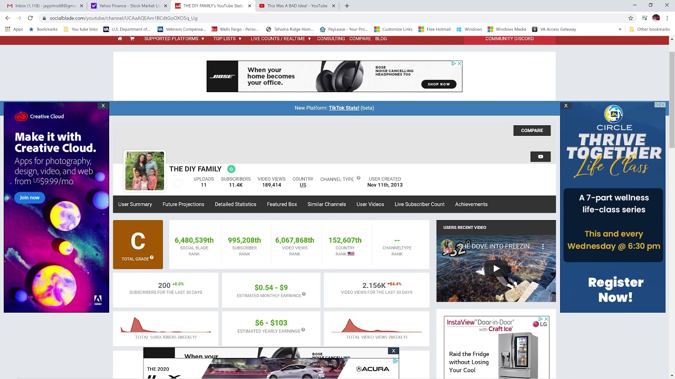Open Compare in the top nav bar
The height and width of the screenshot is (379, 675).
pos(360,38)
